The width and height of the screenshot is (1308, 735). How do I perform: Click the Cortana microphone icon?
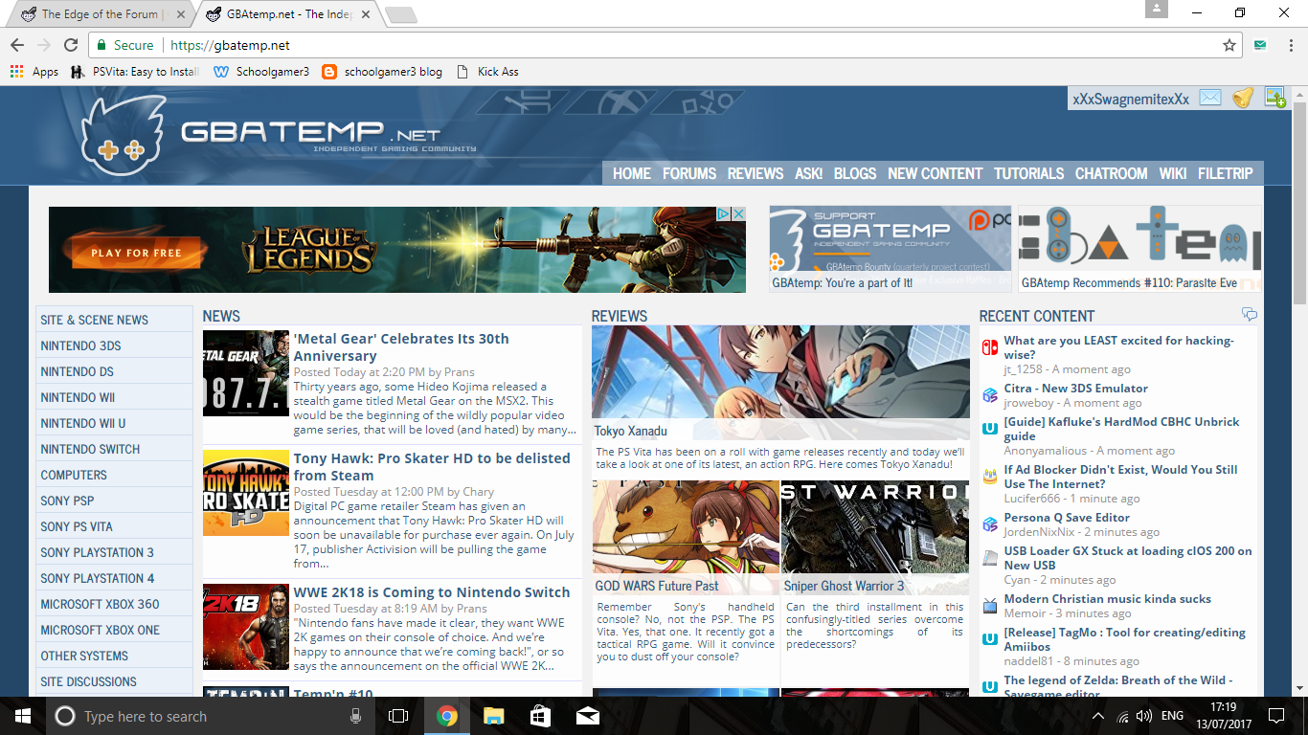pos(356,716)
